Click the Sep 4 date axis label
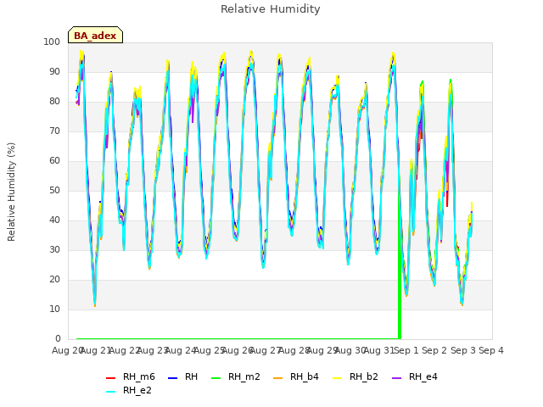 (x=491, y=350)
